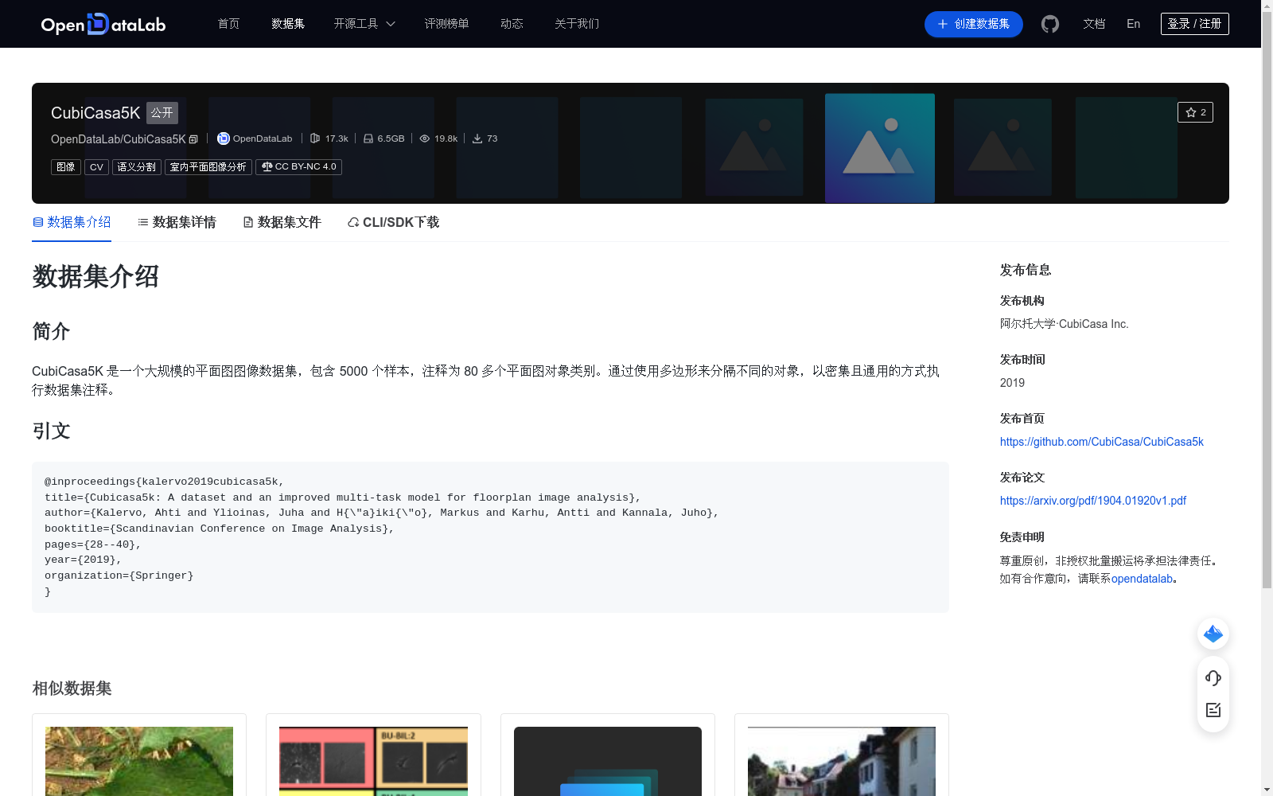Copy the OpenDataLab/CubiCasa5K path icon

(193, 139)
